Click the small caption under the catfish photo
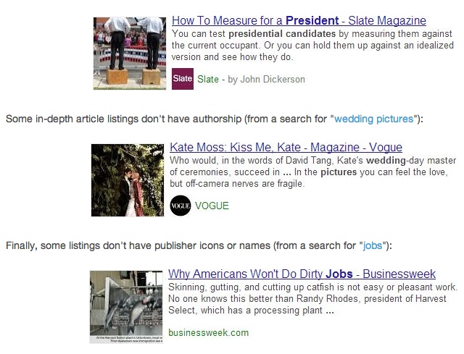 pyautogui.click(x=126, y=339)
